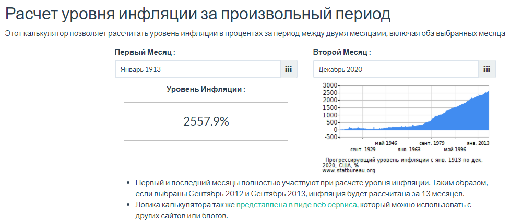Follow the 'представлена в виде веб сервиса' link
This screenshot has height=224, width=510.
(296, 205)
